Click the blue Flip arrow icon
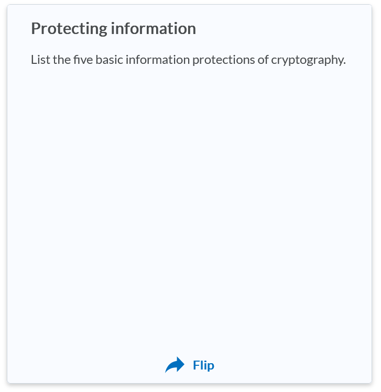 pyautogui.click(x=175, y=365)
